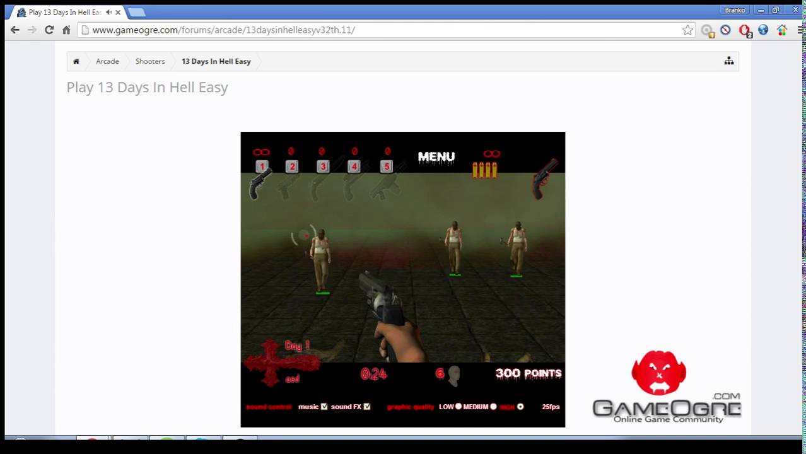806x454 pixels.
Task: Click the current weapon revolver icon at right
Action: 544,178
